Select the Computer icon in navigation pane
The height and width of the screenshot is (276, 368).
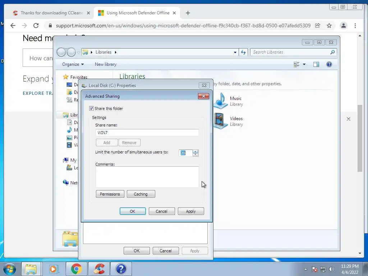pos(66,160)
